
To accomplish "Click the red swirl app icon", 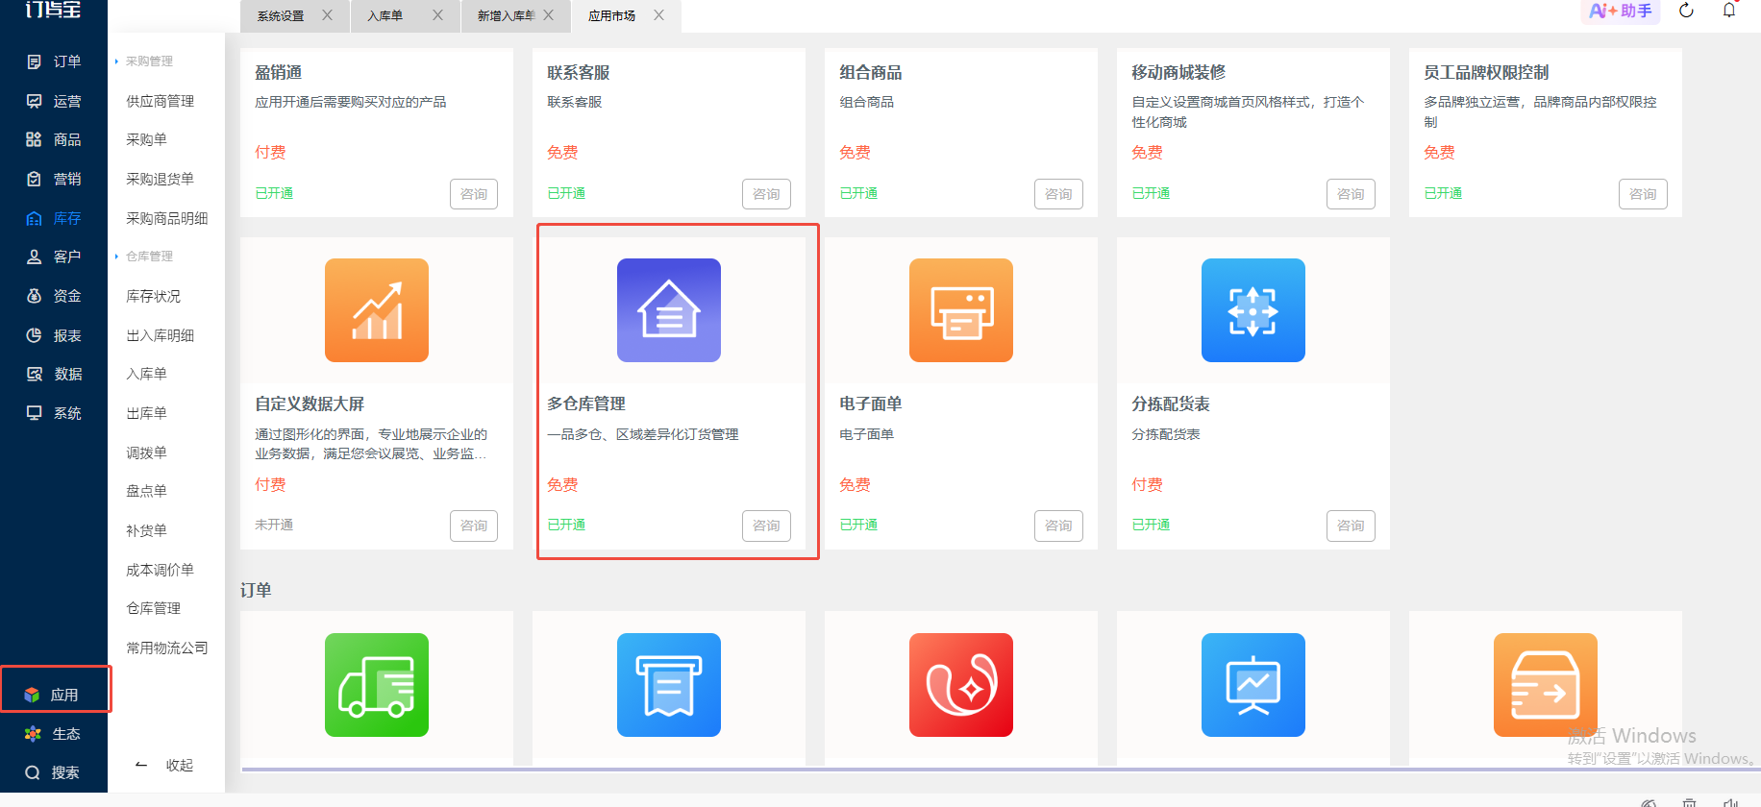I will 961,685.
